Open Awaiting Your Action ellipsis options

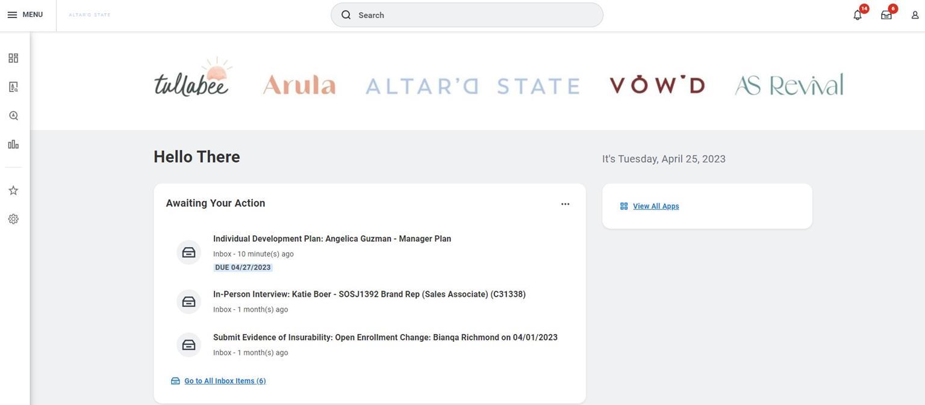click(x=565, y=204)
